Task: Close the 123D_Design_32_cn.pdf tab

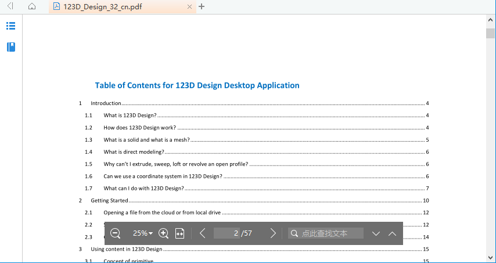Action: pyautogui.click(x=189, y=6)
